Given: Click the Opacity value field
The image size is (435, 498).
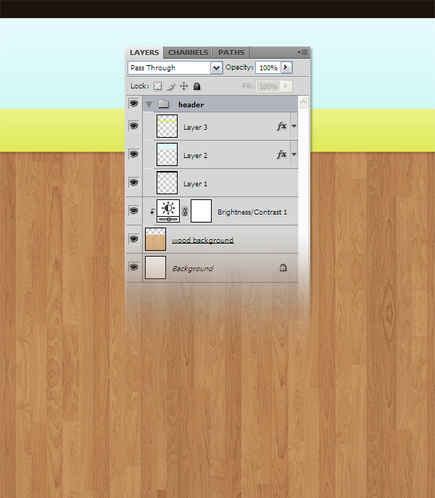Looking at the screenshot, I should point(268,68).
